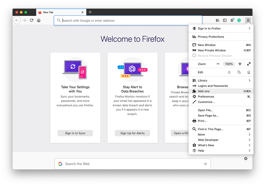
Task: Close the New Tab tab
Action: (82, 12)
